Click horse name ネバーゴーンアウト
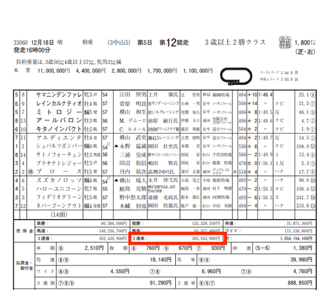The width and height of the screenshot is (329, 290). tap(59, 206)
